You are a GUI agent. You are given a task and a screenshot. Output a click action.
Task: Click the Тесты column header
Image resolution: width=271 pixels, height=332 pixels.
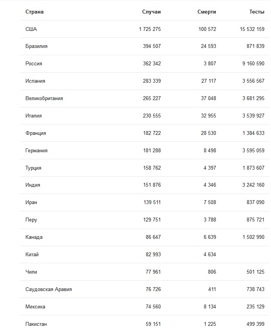pos(257,12)
